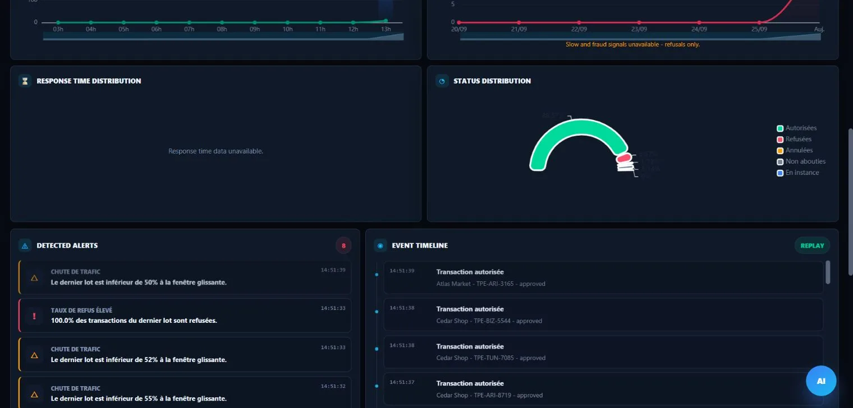This screenshot has height=408, width=853.
Task: Select the alert 'inférieur de 52%' message
Action: (139, 360)
